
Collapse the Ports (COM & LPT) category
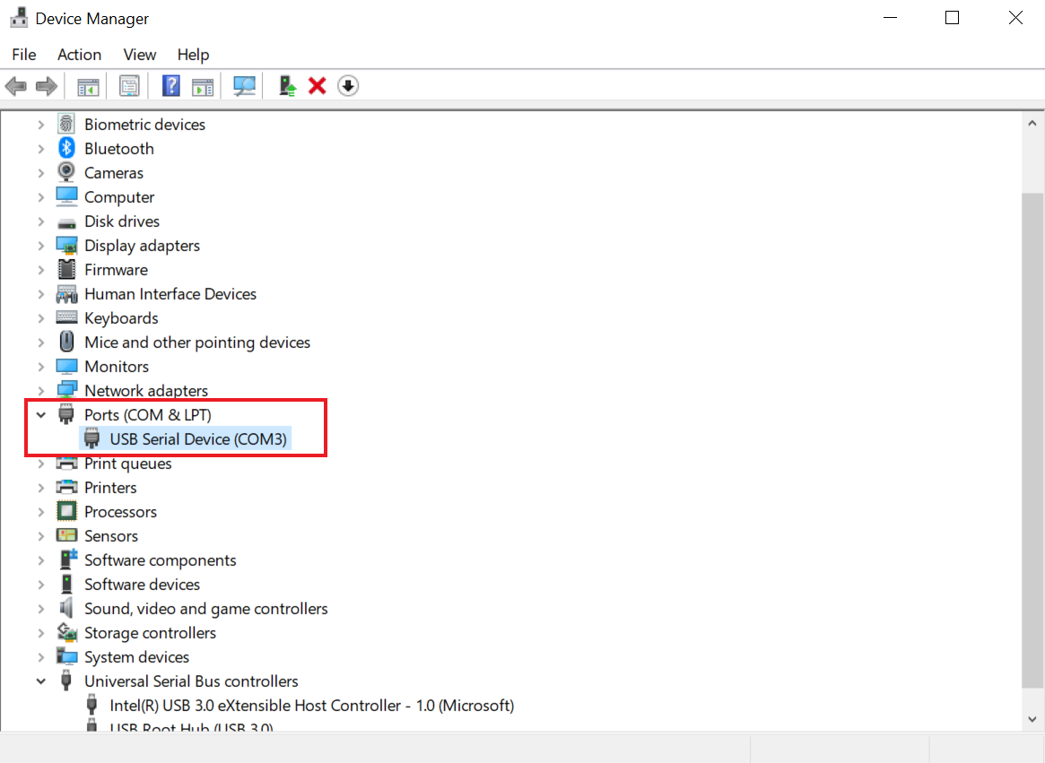click(41, 415)
